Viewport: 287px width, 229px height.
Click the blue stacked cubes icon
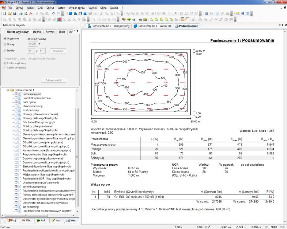85,13
